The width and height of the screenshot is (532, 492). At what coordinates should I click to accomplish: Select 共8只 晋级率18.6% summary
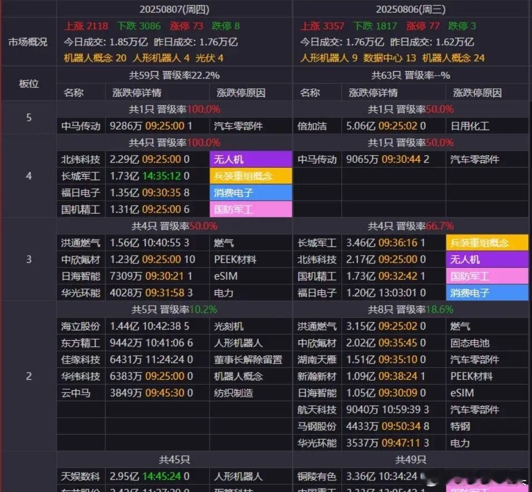tap(411, 310)
